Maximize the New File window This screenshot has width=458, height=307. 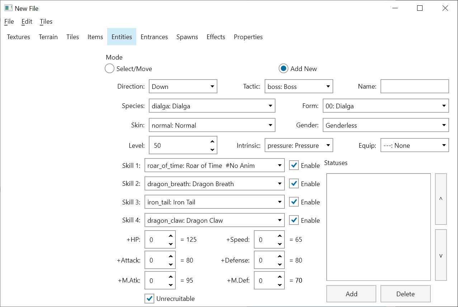[x=420, y=8]
